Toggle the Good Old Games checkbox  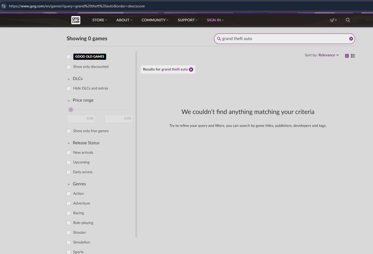(69, 57)
